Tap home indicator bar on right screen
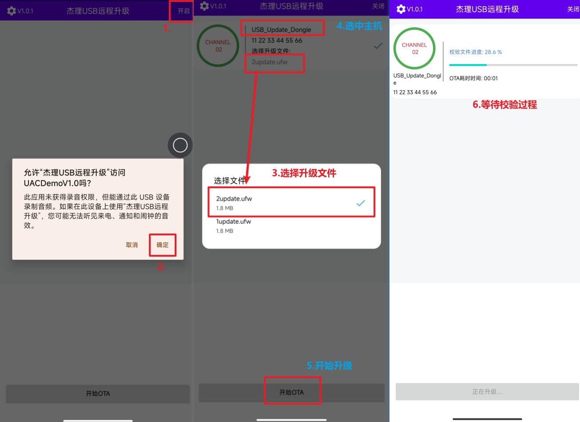 pyautogui.click(x=487, y=419)
